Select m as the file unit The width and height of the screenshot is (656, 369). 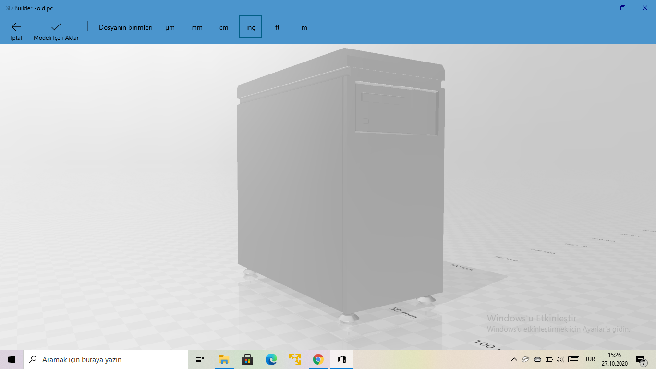tap(304, 27)
